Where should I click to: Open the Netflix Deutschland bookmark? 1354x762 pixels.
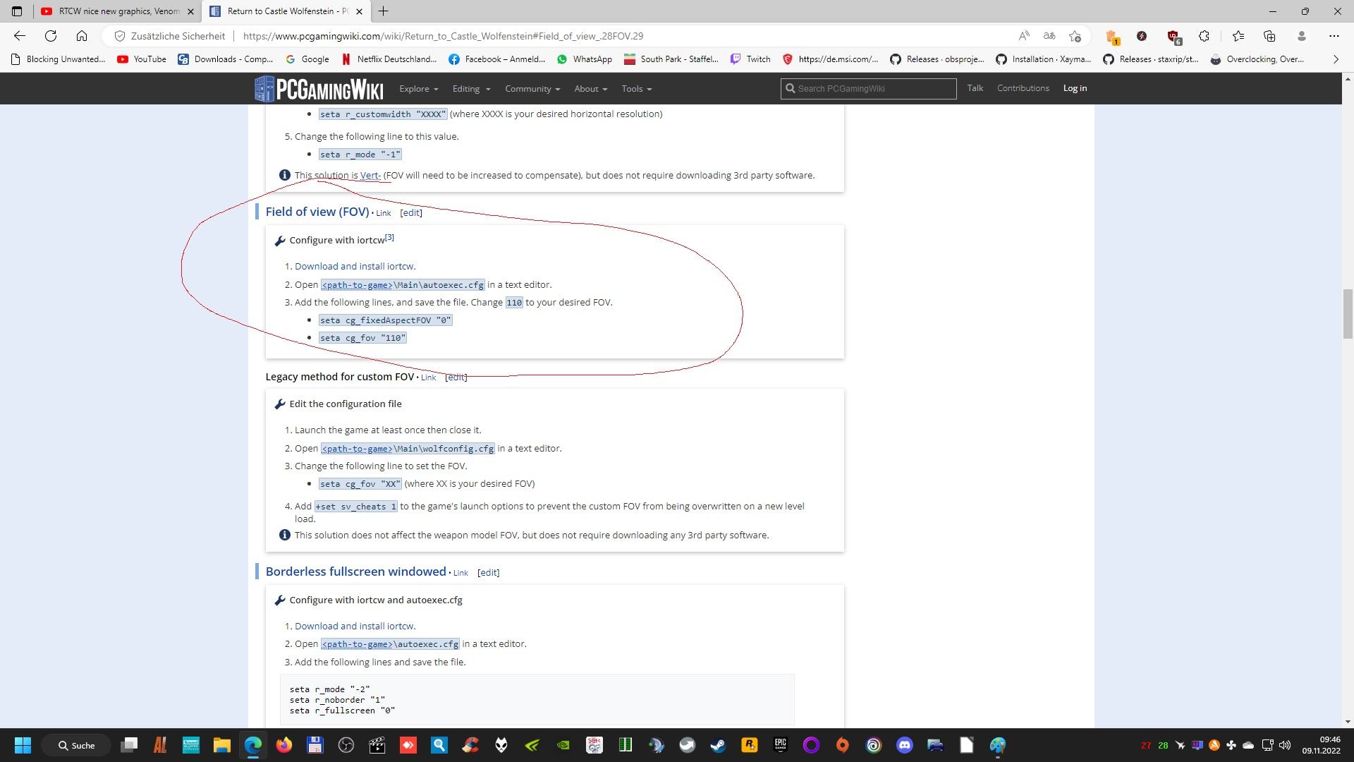(x=389, y=59)
